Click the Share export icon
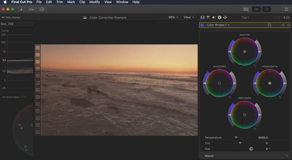 click(x=287, y=9)
